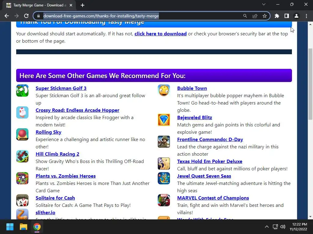313x234 pixels.
Task: Click the scrollbar up arrow
Action: [310, 24]
